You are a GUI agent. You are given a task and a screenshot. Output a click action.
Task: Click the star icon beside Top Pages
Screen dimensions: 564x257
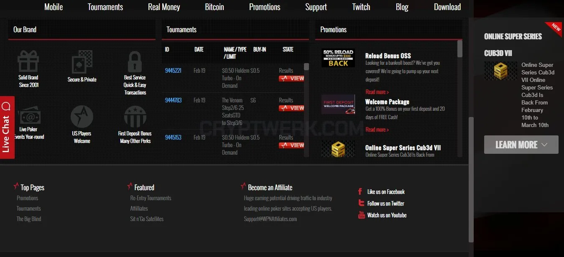tap(16, 186)
